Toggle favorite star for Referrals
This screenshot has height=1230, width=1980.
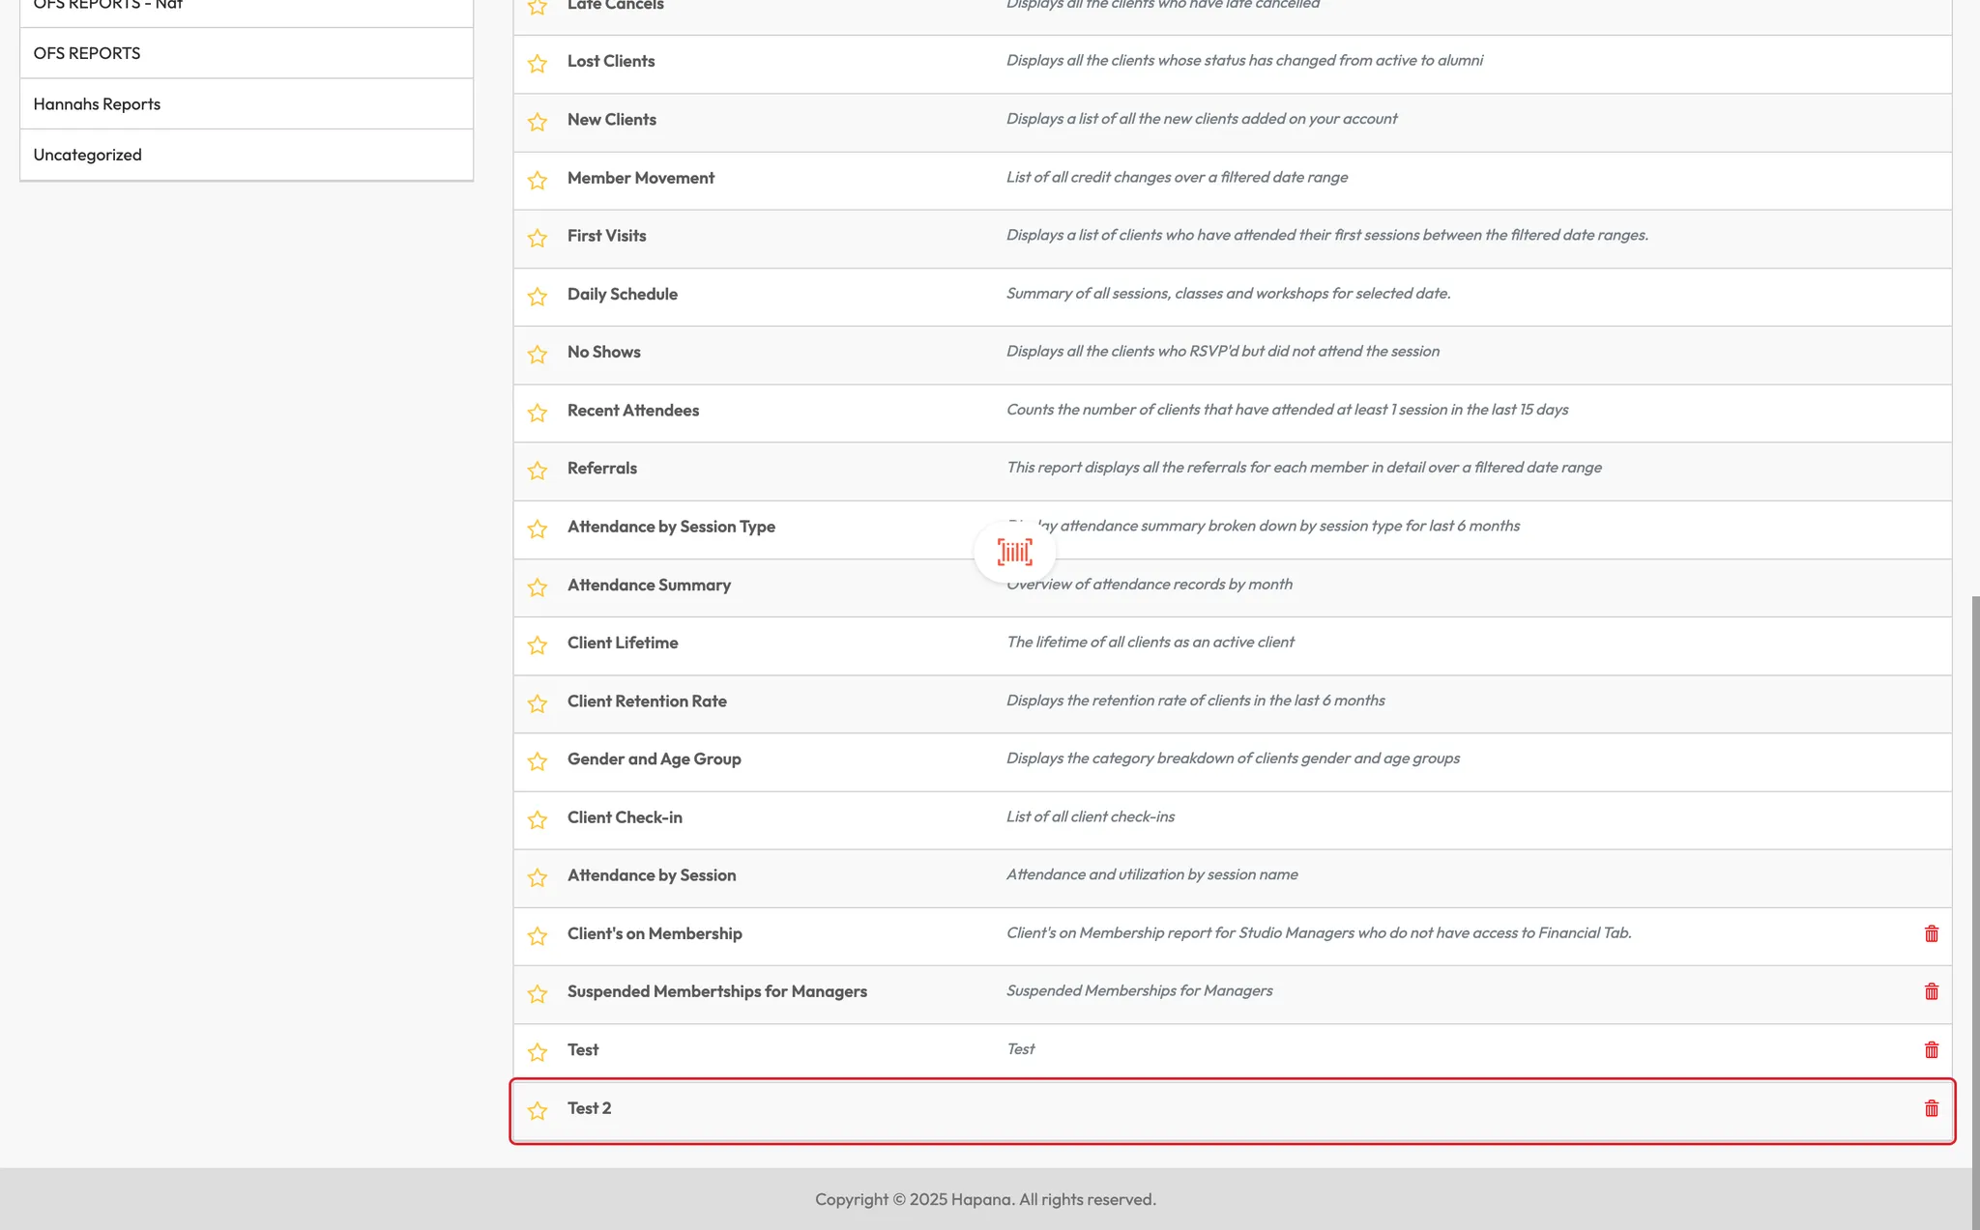click(538, 471)
